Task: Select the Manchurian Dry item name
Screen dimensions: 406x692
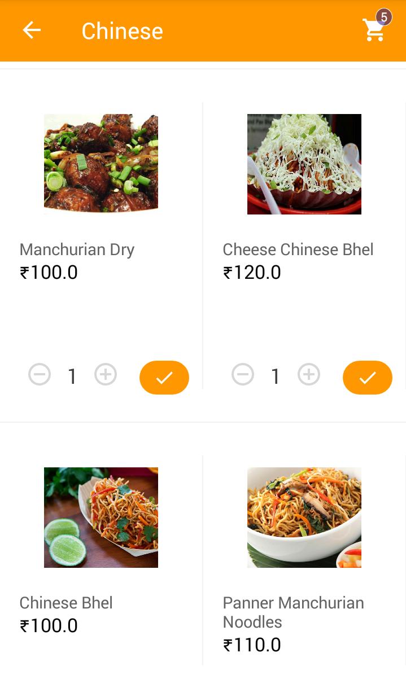Action: click(77, 249)
